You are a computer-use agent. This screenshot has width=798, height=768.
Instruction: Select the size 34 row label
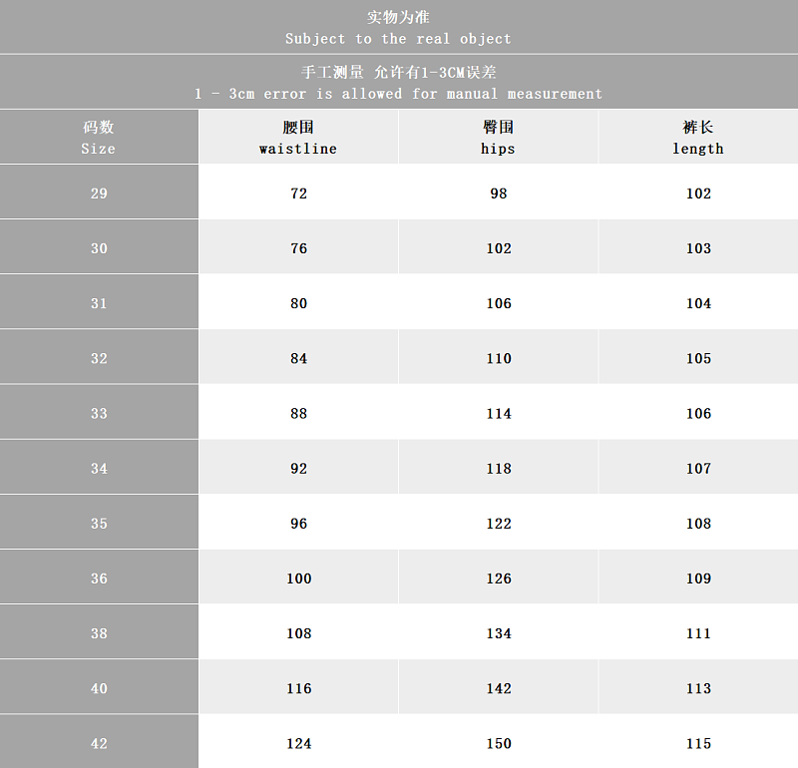point(99,467)
